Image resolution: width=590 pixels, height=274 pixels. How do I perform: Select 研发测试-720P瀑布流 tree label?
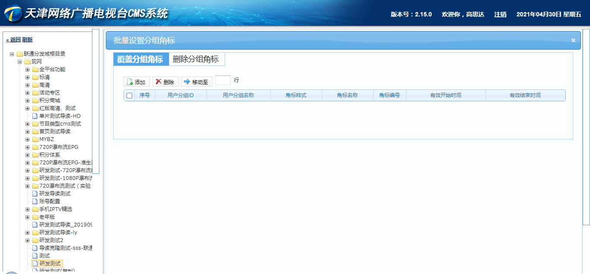point(66,170)
